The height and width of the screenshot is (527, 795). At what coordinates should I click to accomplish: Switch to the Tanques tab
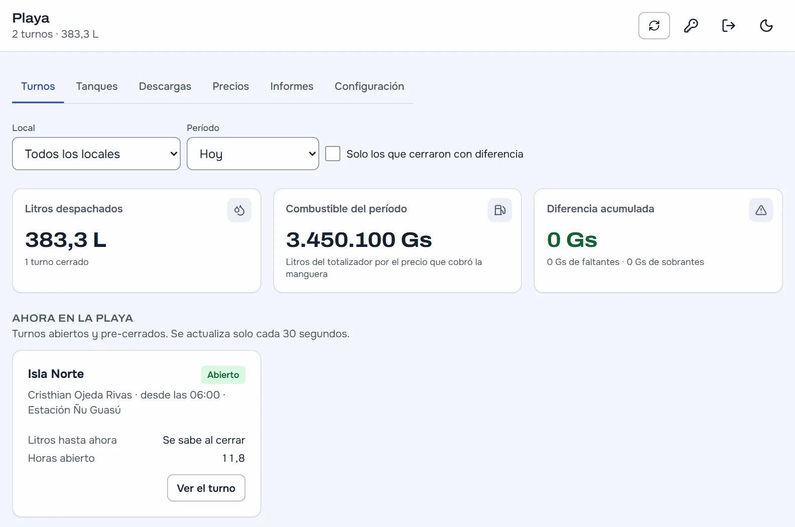[97, 86]
